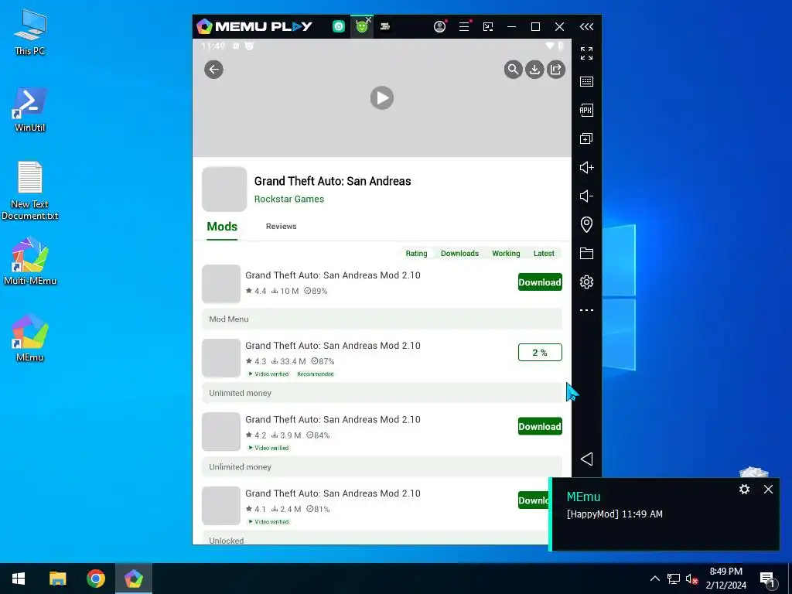Click the Grand Theft Auto app icon thumbnail
Image resolution: width=792 pixels, height=594 pixels.
224,189
